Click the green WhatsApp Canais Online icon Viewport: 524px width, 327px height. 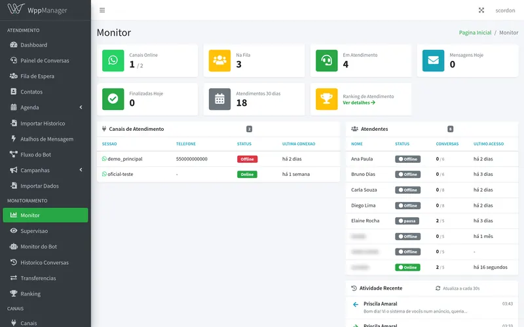113,60
